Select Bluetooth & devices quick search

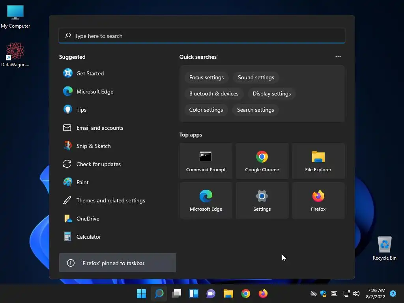[213, 94]
